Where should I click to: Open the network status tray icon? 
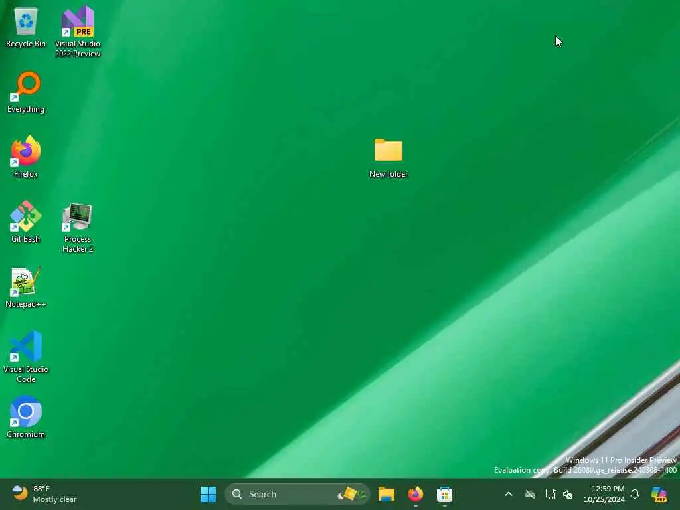[x=551, y=494]
